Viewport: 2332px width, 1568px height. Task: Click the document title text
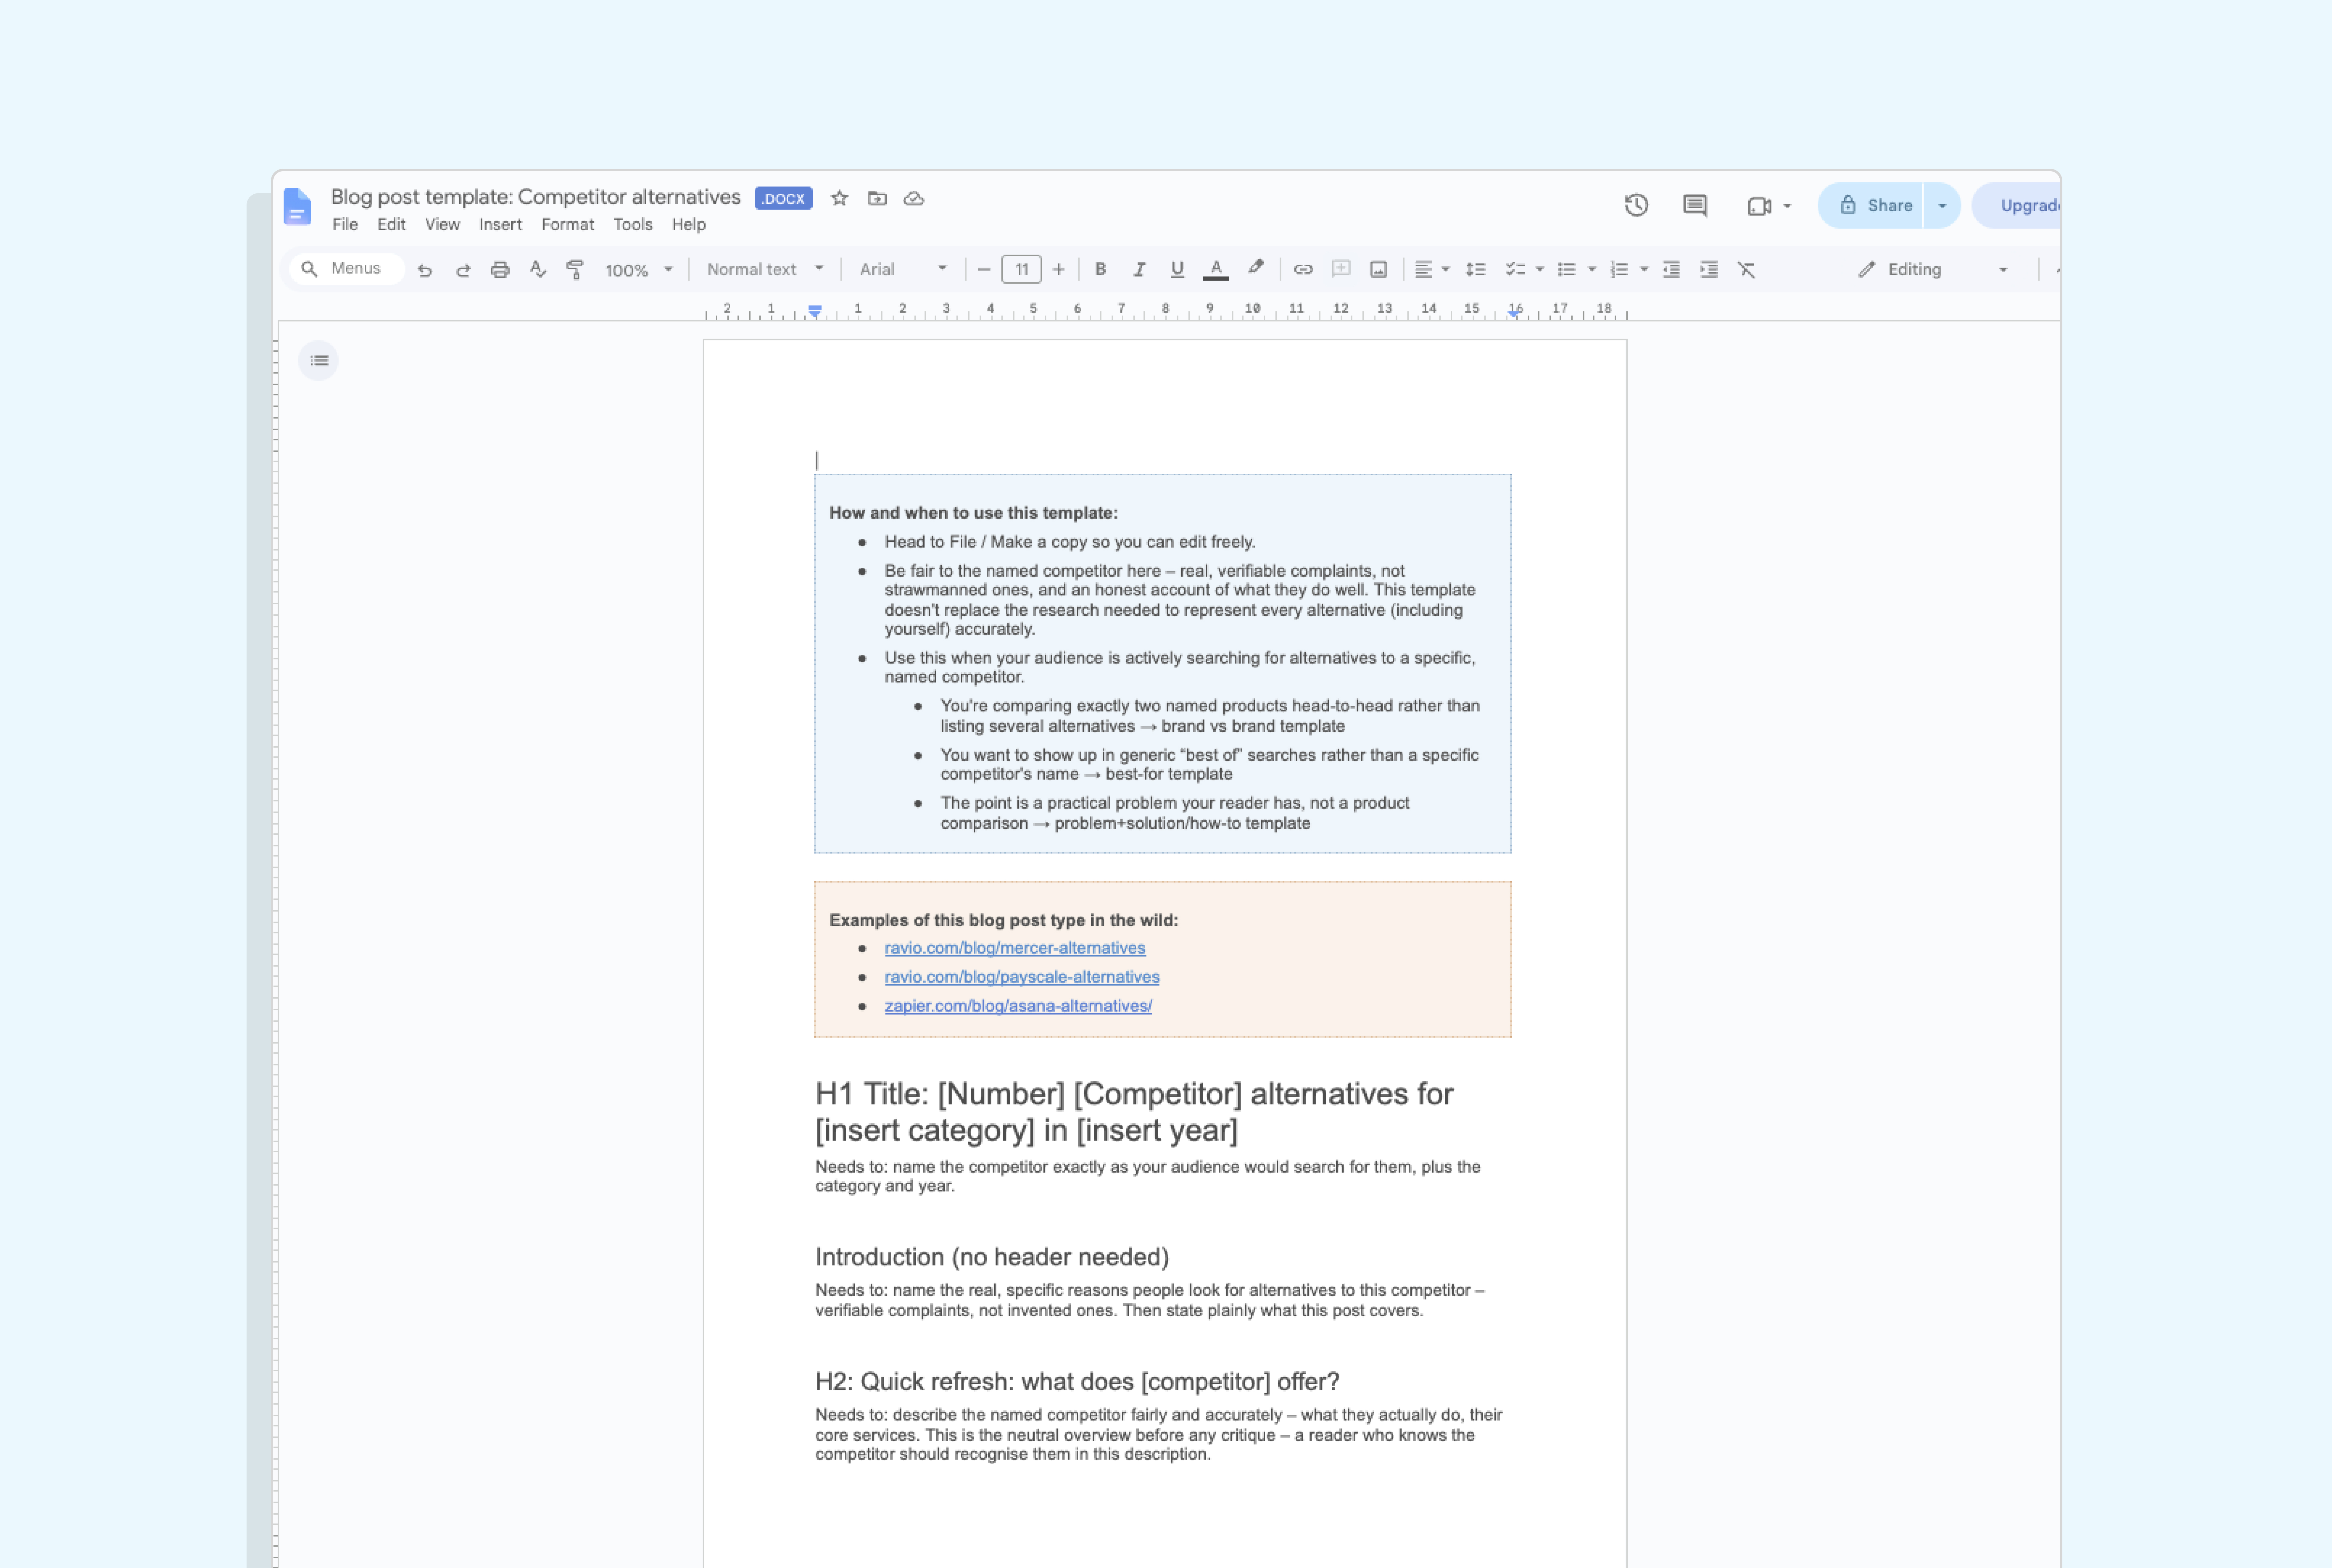(x=536, y=197)
